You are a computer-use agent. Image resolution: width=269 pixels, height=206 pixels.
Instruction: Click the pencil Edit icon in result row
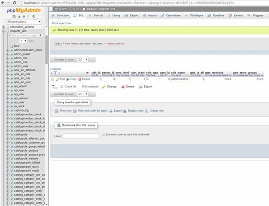58,79
